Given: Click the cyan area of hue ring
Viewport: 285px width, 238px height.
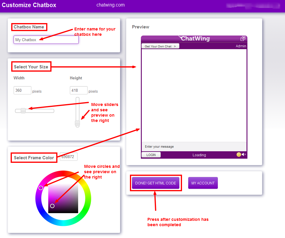Looking at the screenshot, I should click(63, 223).
